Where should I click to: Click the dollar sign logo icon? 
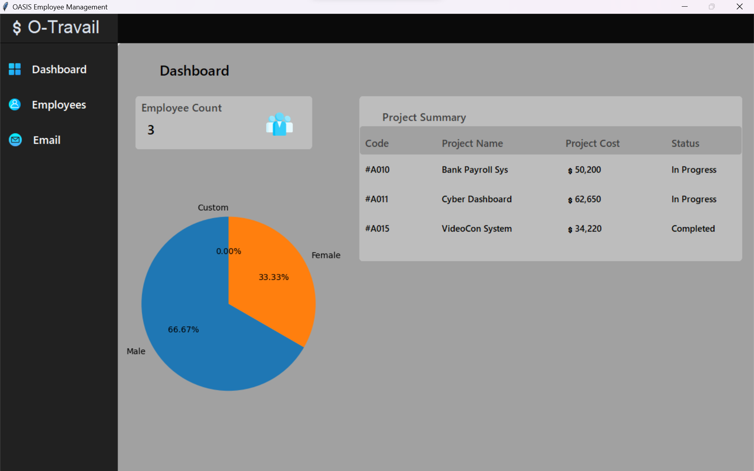[x=16, y=27]
